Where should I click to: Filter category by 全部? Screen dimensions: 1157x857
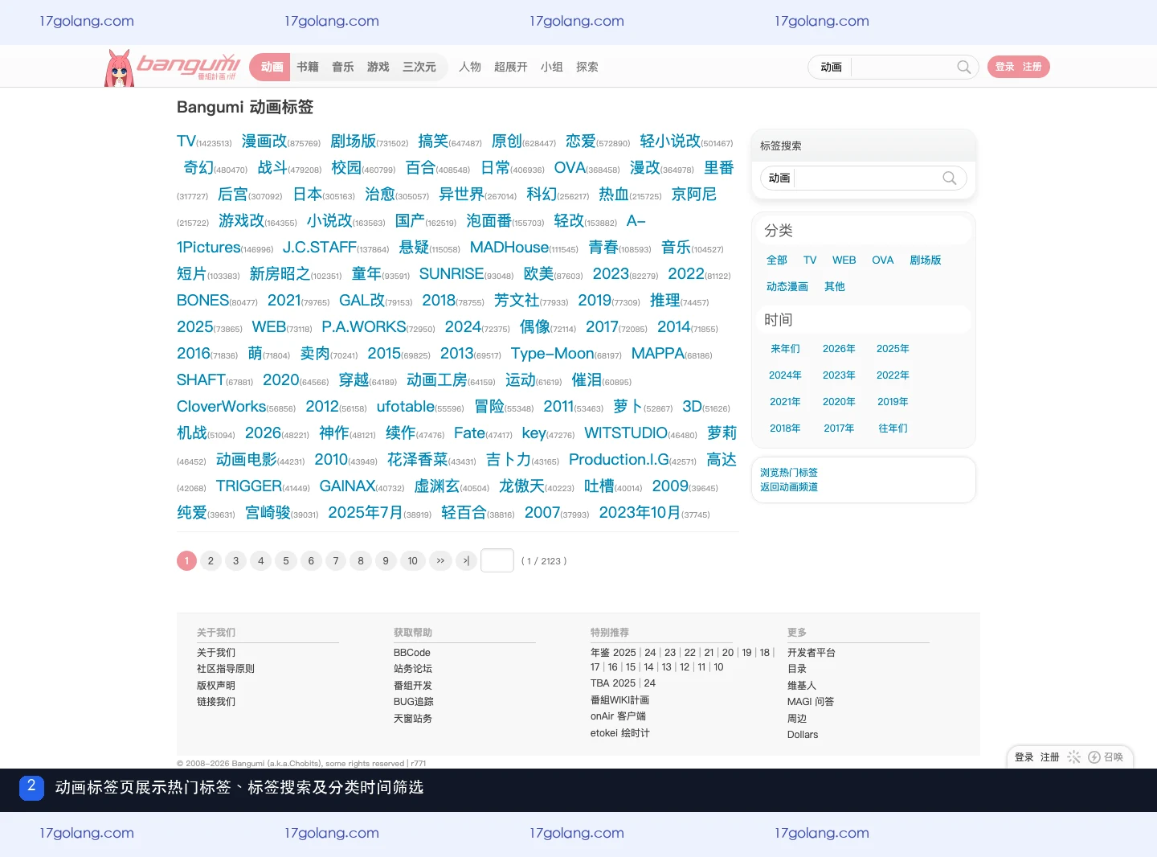[777, 260]
